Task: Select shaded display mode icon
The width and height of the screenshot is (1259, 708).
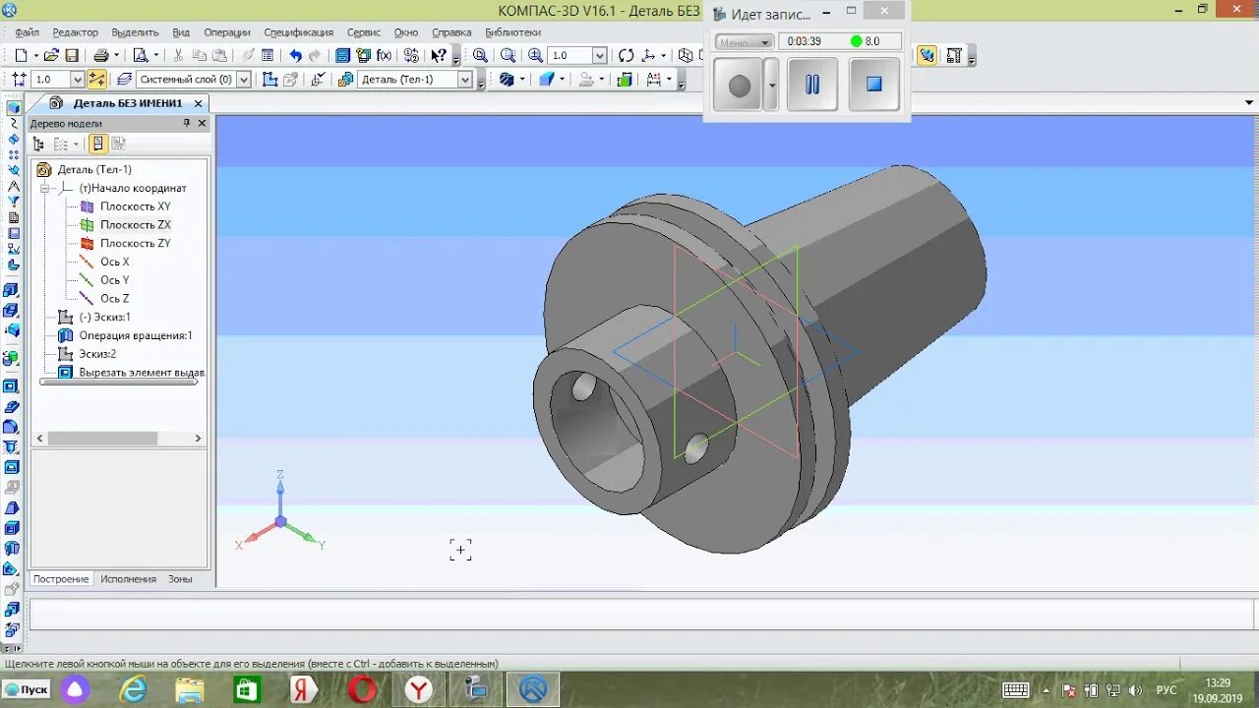Action: 545,79
